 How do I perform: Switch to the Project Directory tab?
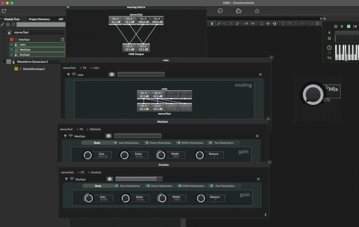[x=39, y=19]
